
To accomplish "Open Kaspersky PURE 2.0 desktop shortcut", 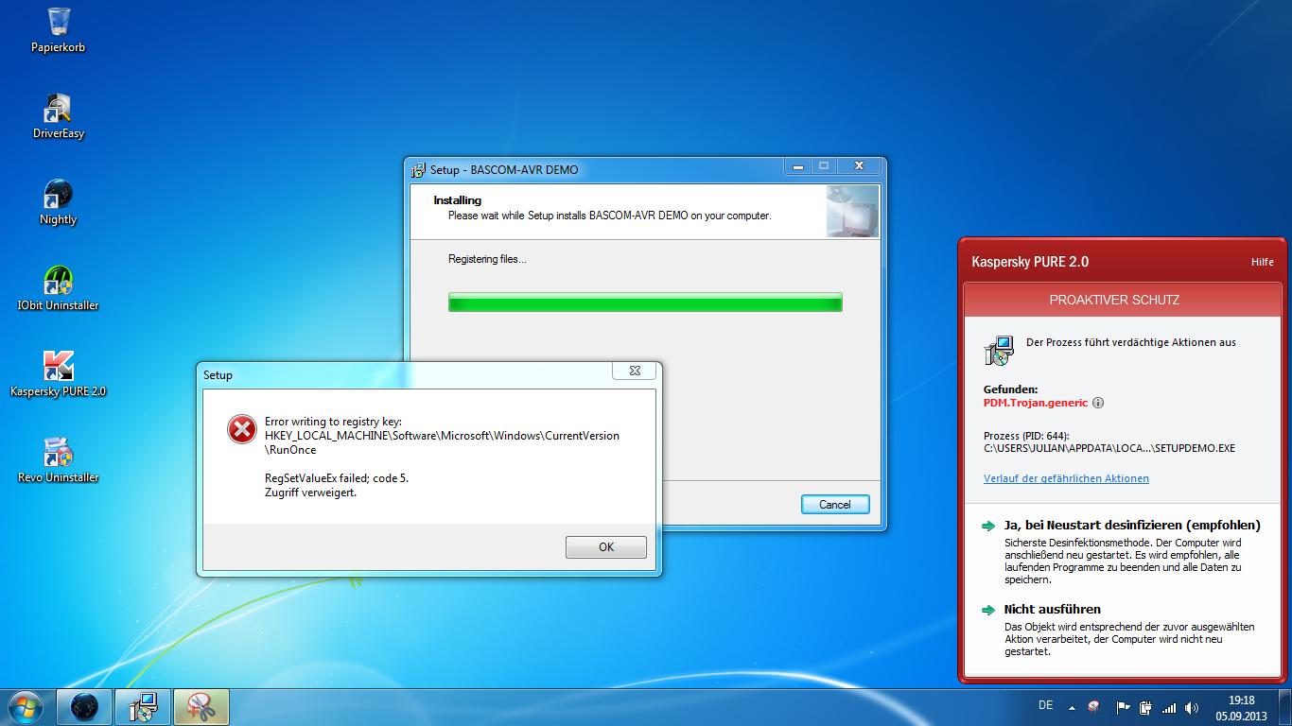I will coord(58,374).
